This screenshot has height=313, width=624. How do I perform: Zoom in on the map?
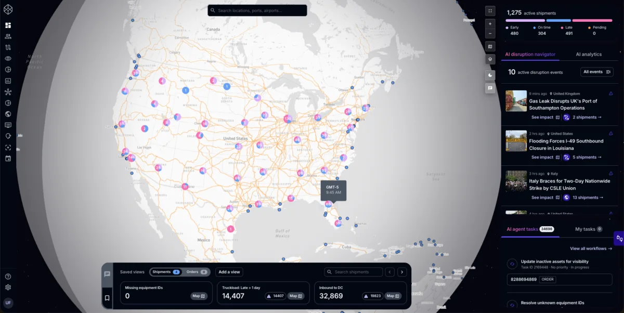(x=490, y=23)
